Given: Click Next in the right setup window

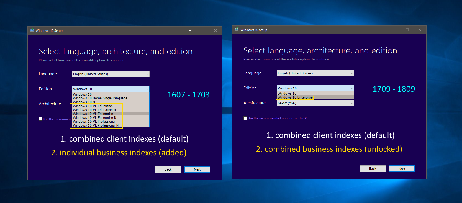Looking at the screenshot, I should click(402, 169).
